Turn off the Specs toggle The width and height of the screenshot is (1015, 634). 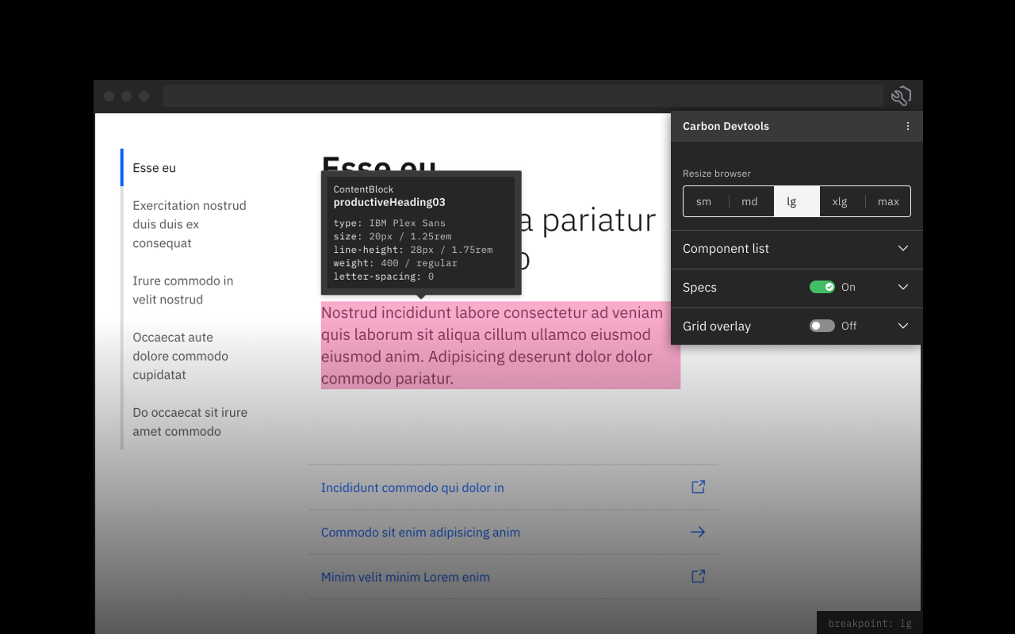(x=823, y=287)
